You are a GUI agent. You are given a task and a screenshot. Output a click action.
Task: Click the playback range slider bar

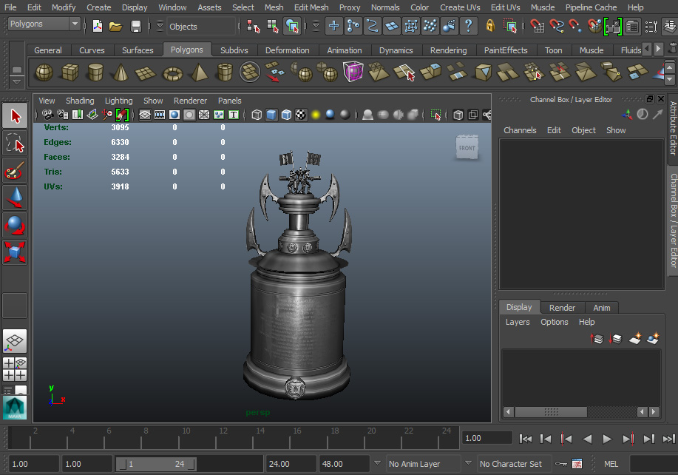(x=157, y=464)
